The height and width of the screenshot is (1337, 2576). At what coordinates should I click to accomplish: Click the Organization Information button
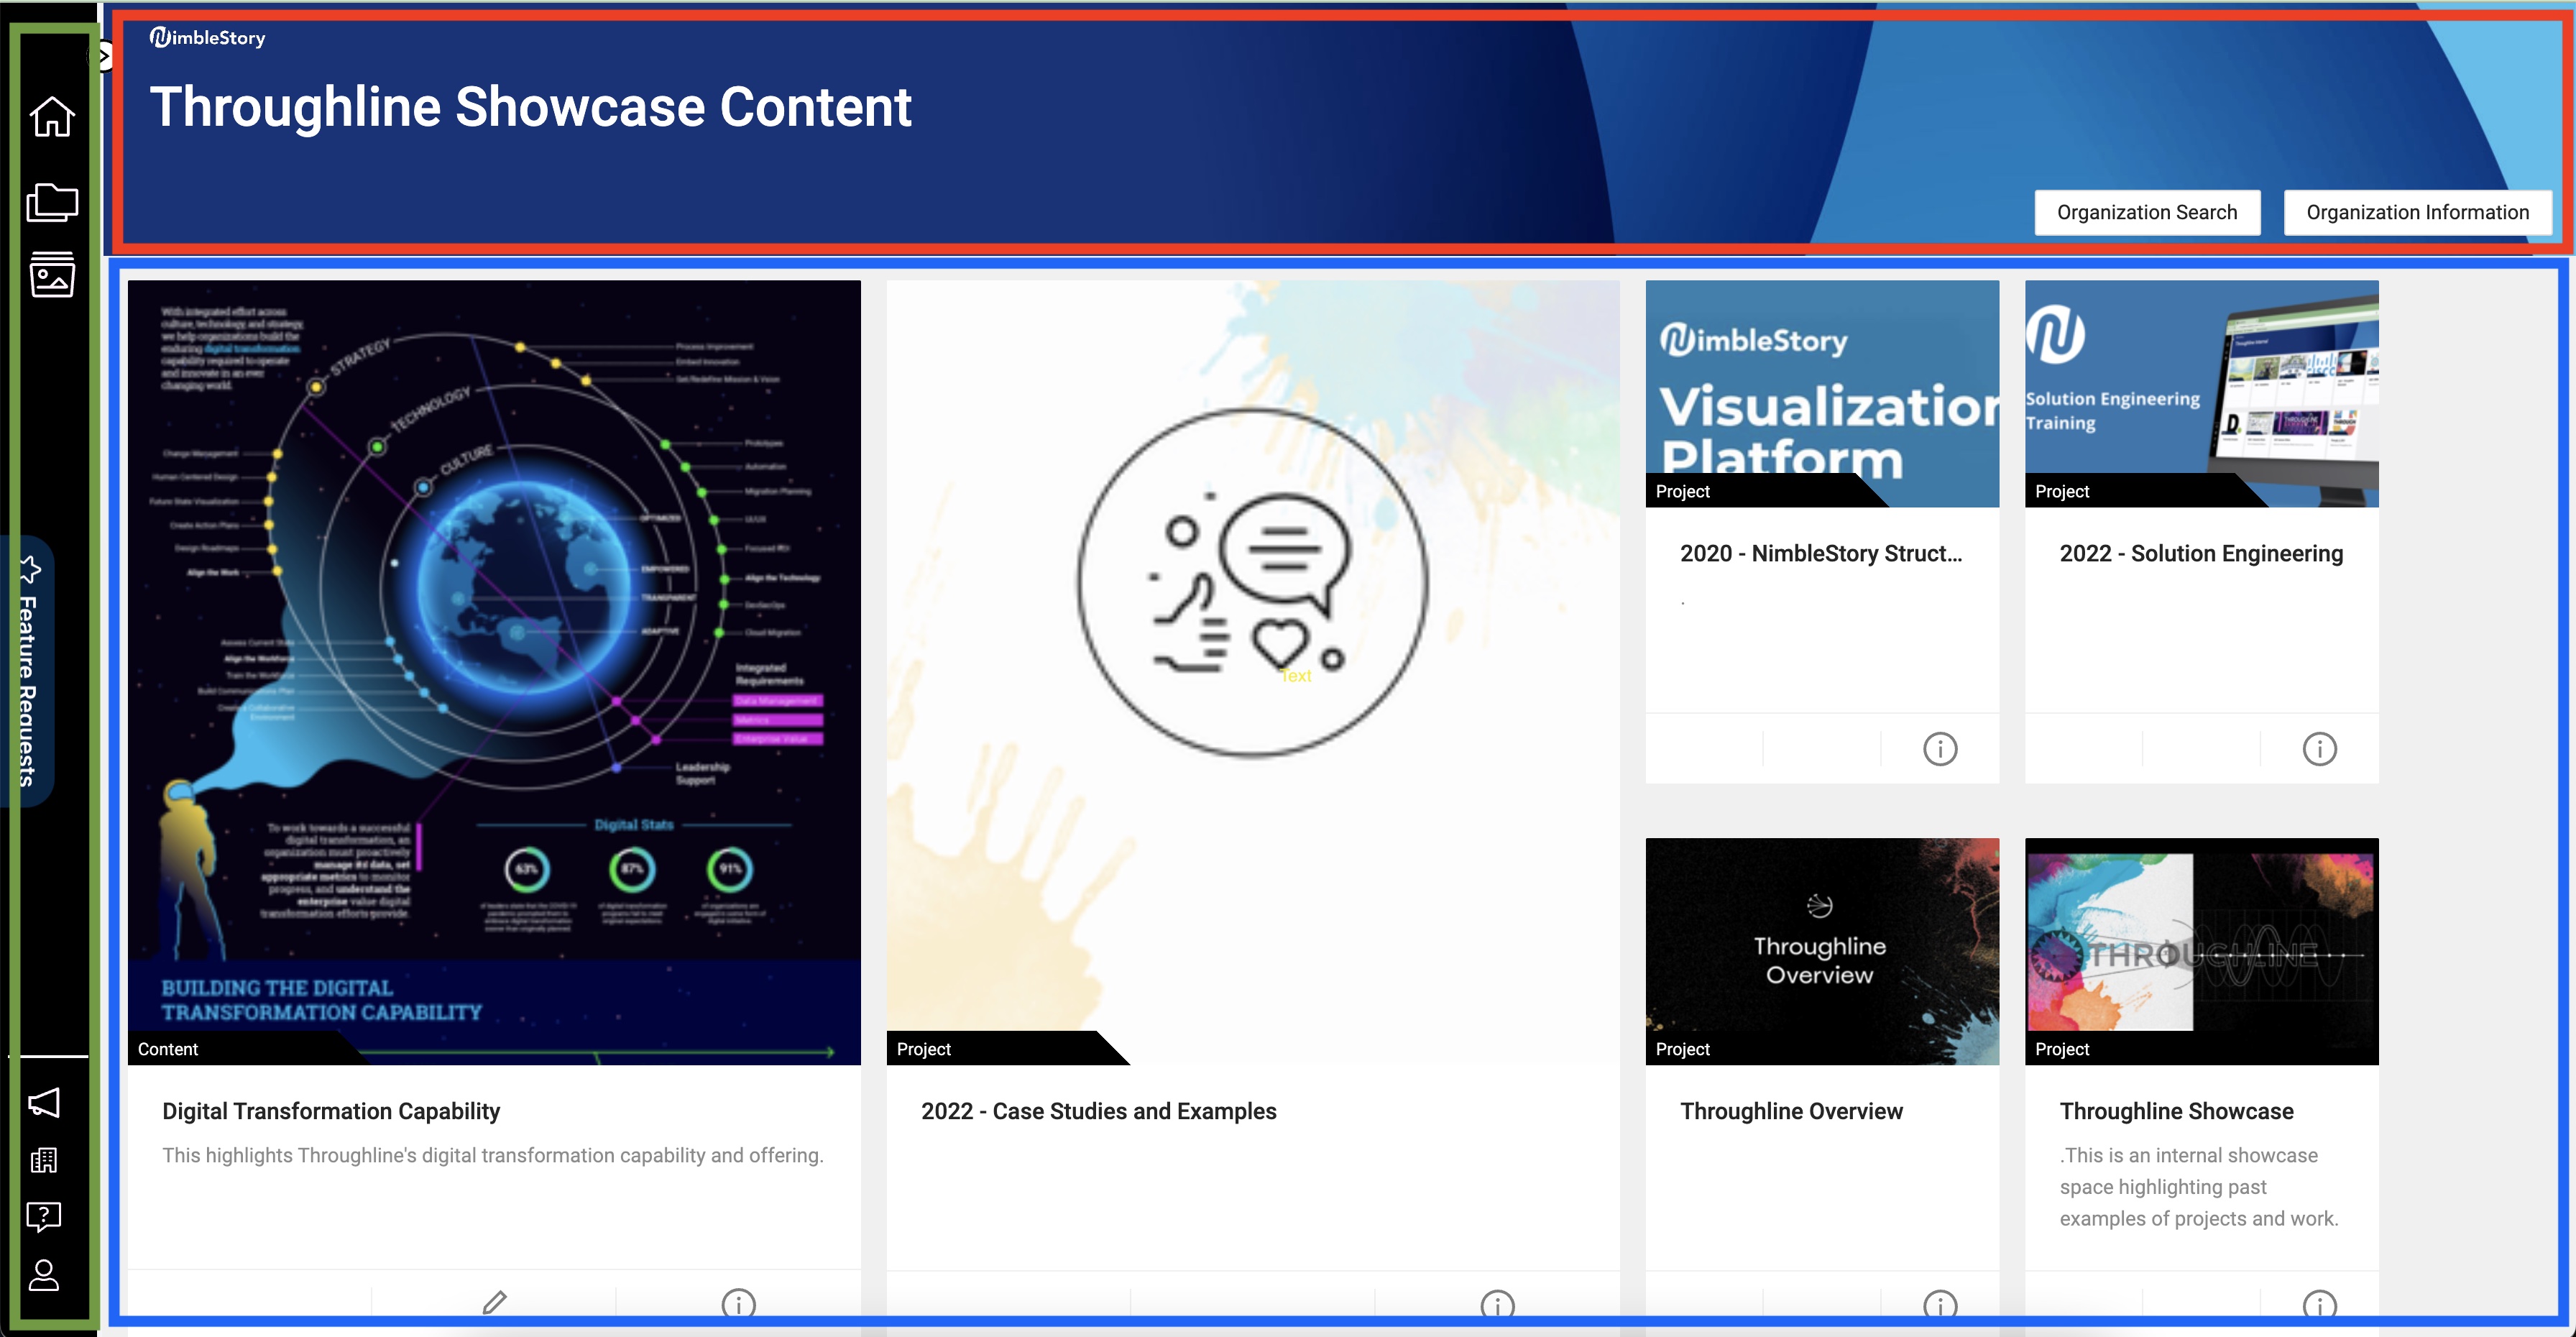click(x=2417, y=212)
